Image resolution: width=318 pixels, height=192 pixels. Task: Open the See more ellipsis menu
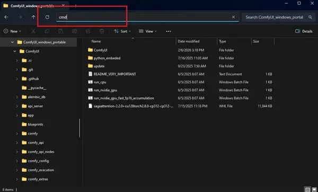(x=169, y=31)
